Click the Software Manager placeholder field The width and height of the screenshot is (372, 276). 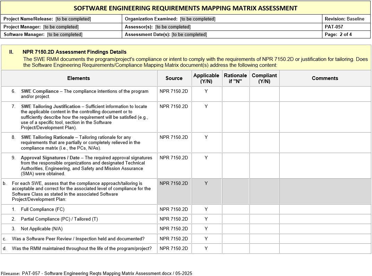(65, 34)
